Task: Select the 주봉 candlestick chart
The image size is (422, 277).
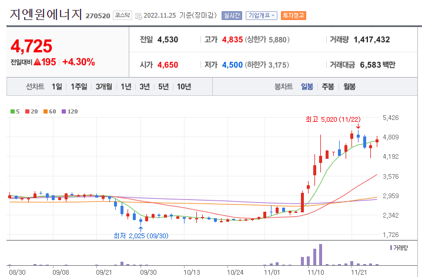Action: (x=328, y=86)
